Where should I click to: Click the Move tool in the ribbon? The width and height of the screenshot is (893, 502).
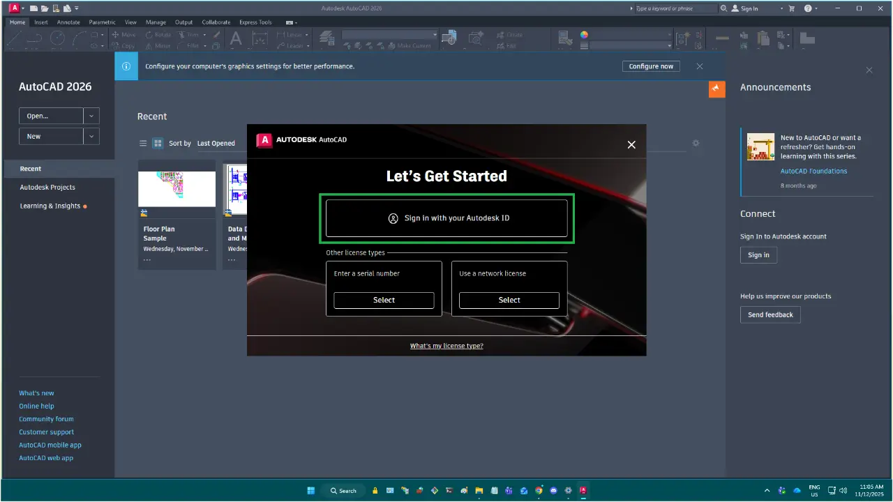[x=123, y=35]
